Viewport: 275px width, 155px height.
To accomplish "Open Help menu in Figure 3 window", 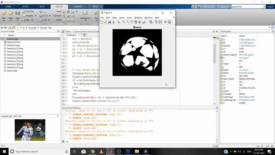I will [x=157, y=18].
